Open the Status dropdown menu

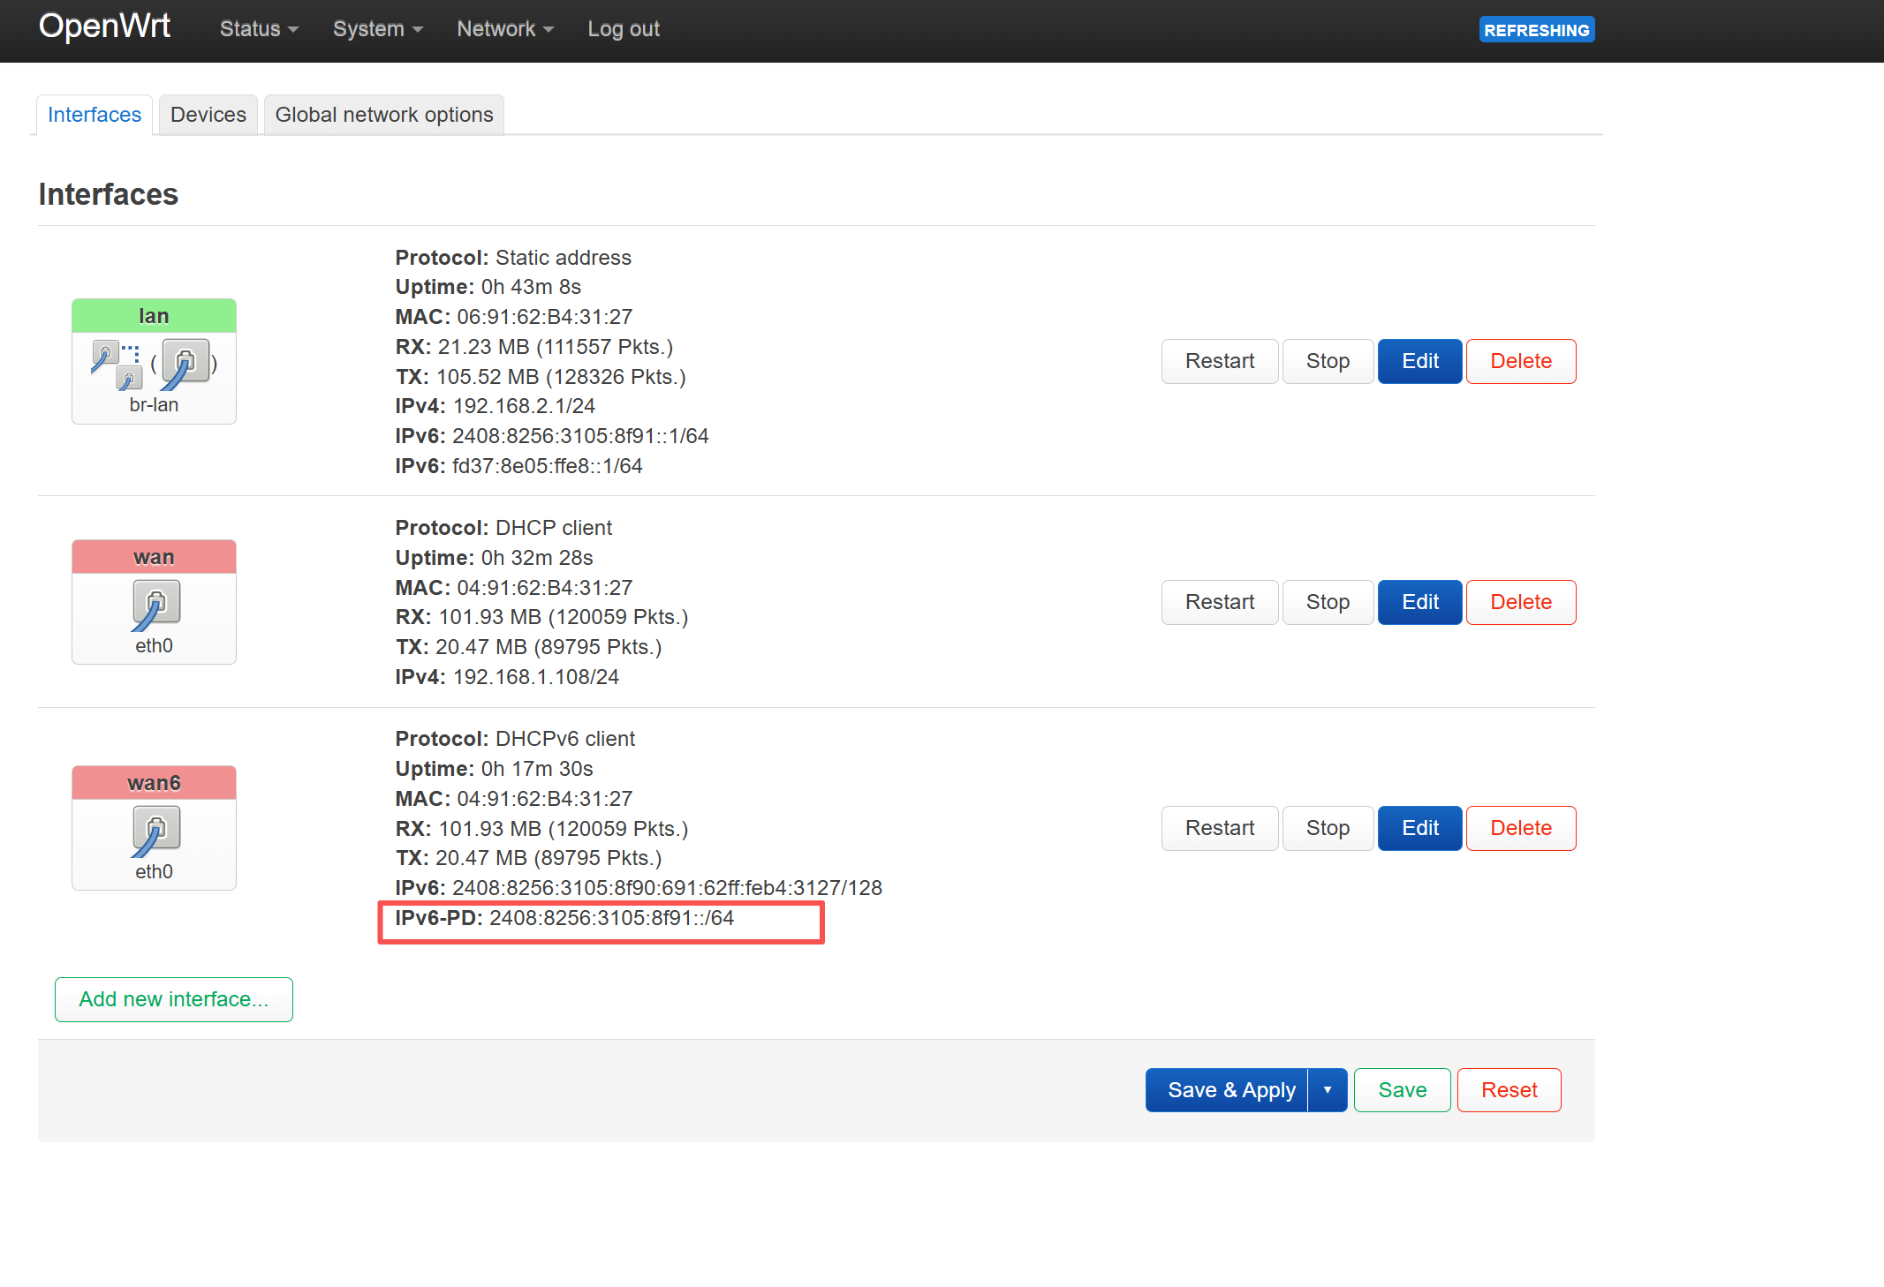pyautogui.click(x=258, y=29)
